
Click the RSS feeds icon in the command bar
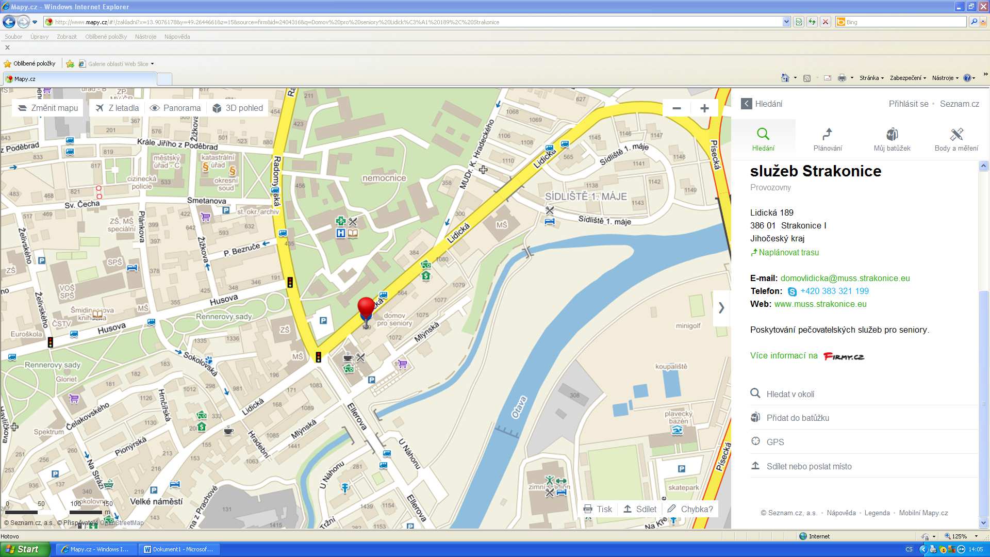click(807, 78)
